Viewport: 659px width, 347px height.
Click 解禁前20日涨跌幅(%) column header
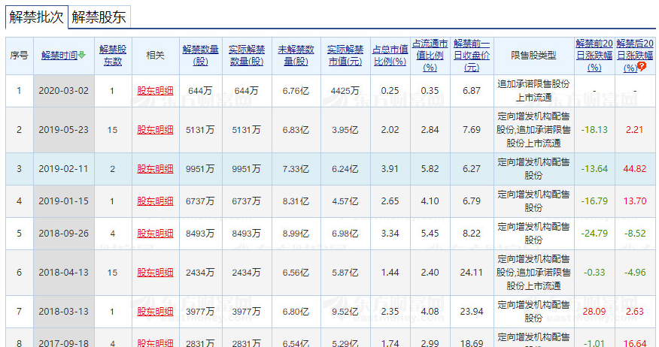(594, 56)
